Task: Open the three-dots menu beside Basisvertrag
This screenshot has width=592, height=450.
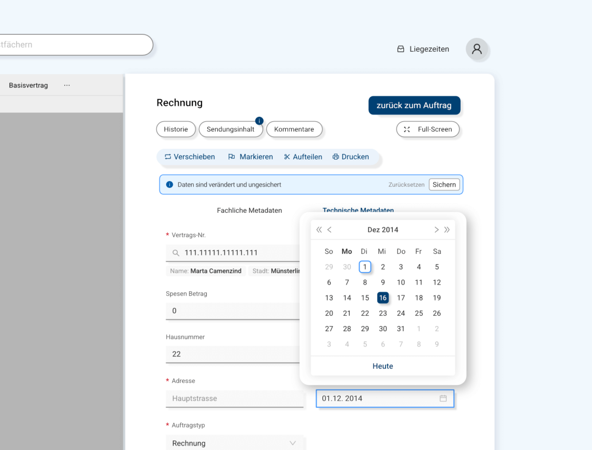Action: 67,86
